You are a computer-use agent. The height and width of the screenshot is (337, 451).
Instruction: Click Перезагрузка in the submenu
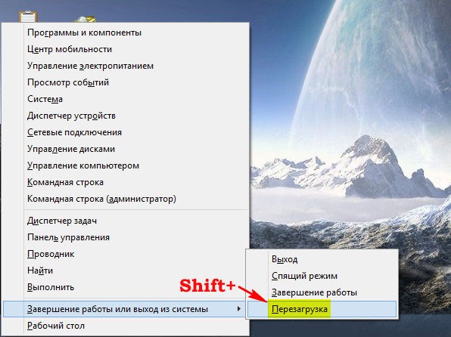[x=322, y=309]
